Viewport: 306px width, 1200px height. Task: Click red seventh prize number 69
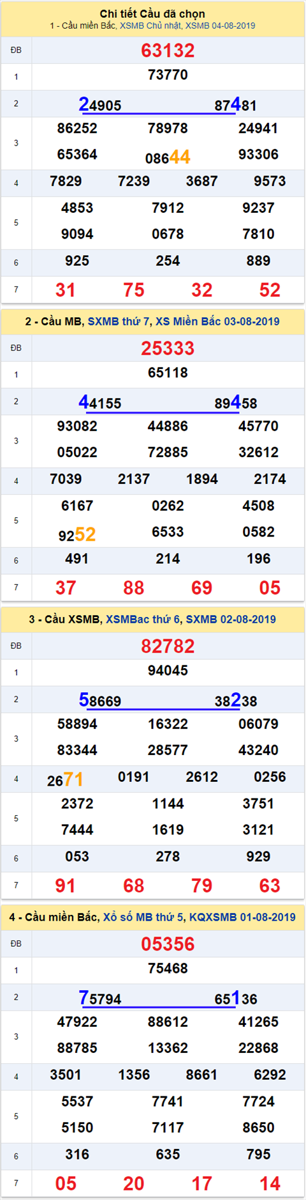click(x=202, y=588)
